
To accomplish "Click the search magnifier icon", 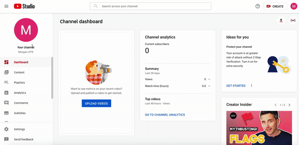I will coord(96,6).
